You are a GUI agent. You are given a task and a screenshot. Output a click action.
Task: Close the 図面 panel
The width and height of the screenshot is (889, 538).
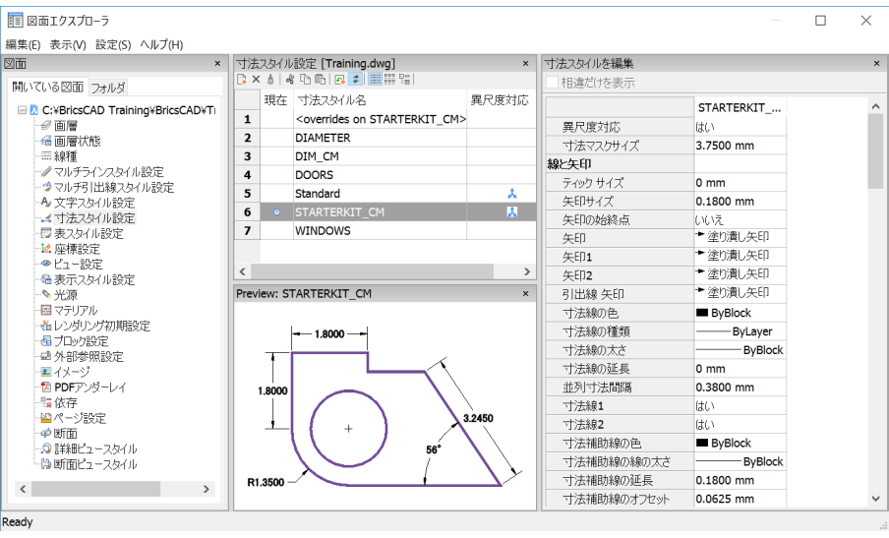click(x=217, y=64)
